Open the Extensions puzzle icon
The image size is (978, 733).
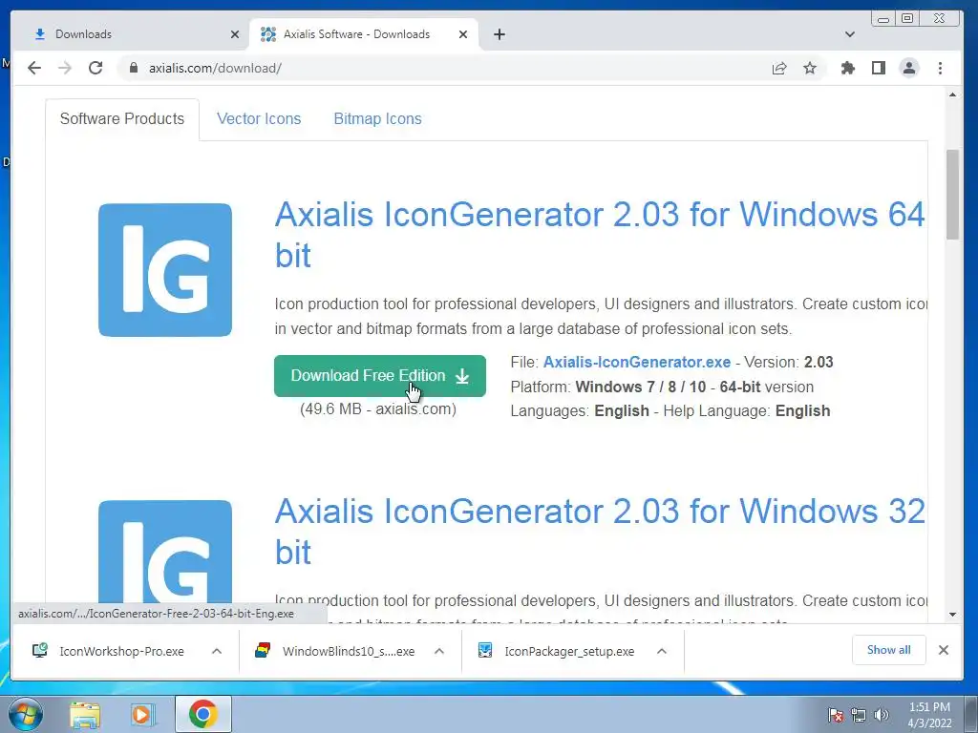click(848, 68)
